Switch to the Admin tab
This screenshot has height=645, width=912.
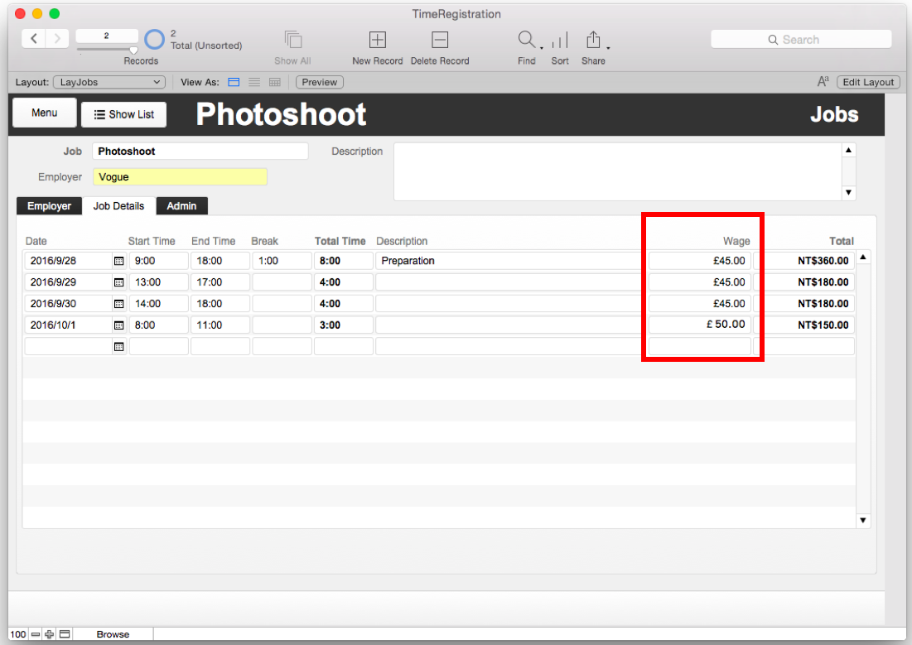pyautogui.click(x=181, y=206)
